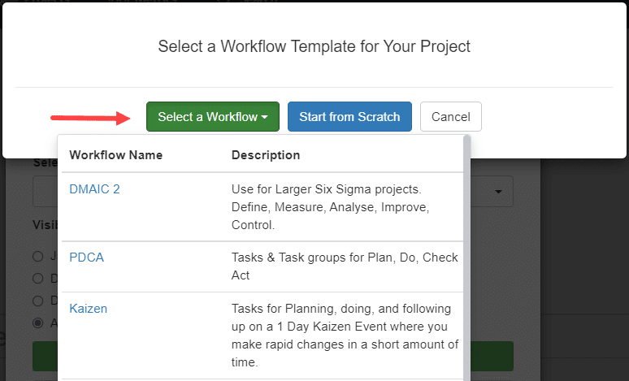Click the Start from Scratch button
The image size is (629, 381).
click(x=349, y=117)
